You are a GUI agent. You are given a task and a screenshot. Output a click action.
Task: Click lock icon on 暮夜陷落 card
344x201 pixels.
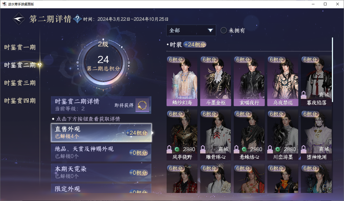[304, 95]
